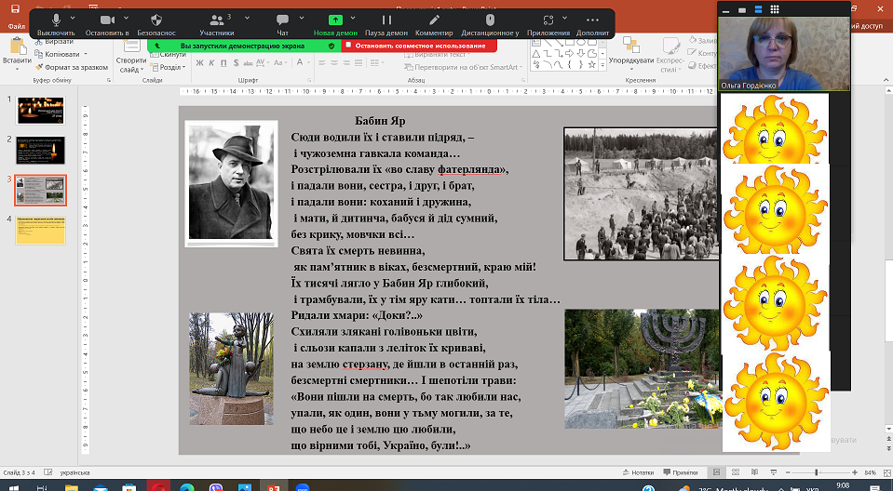The height and width of the screenshot is (491, 893).
Task: Pause the screen share demonstration
Action: (386, 24)
